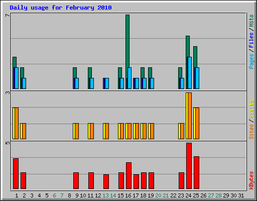Click day label "24" on the x-axis
This screenshot has height=201, width=257.
[x=188, y=195]
